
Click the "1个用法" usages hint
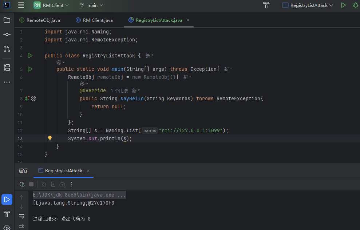point(119,90)
